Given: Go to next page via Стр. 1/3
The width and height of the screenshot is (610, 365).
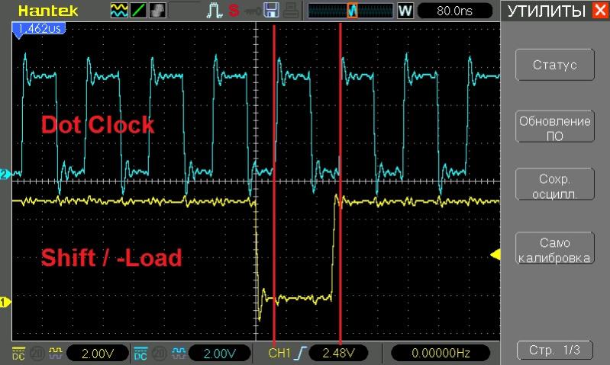Looking at the screenshot, I should tap(554, 350).
